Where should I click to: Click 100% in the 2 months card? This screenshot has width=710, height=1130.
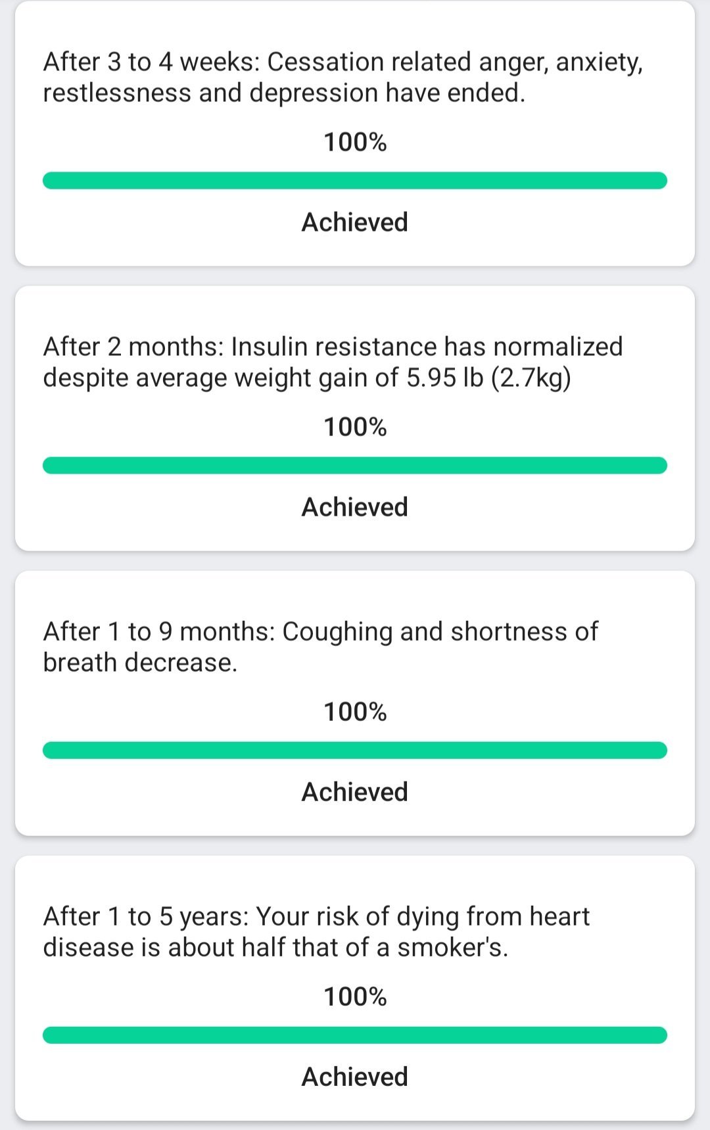[x=355, y=427]
